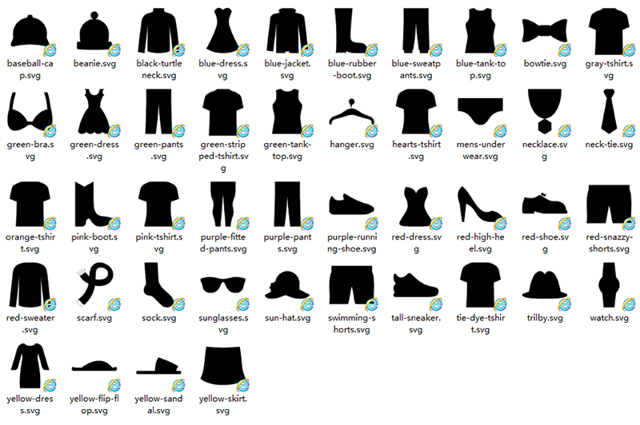Click the black-turtleneck.svg file name label
The width and height of the screenshot is (640, 425).
tap(158, 69)
